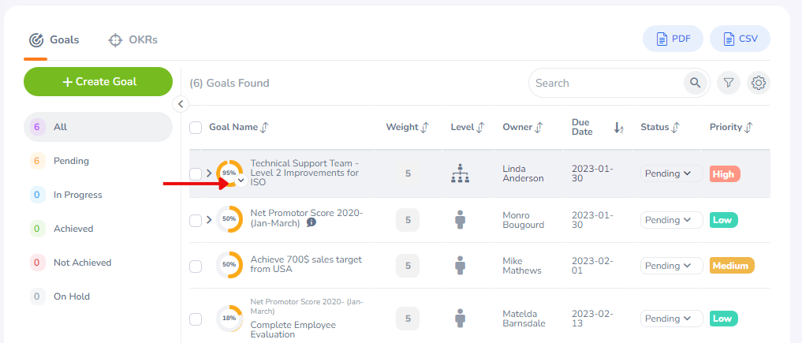Click the 50% progress ring for Net Promotor Score
Image resolution: width=802 pixels, height=343 pixels.
tap(229, 218)
